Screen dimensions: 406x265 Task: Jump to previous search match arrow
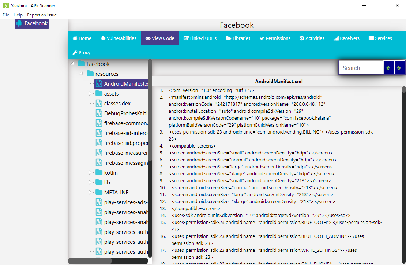(388, 68)
